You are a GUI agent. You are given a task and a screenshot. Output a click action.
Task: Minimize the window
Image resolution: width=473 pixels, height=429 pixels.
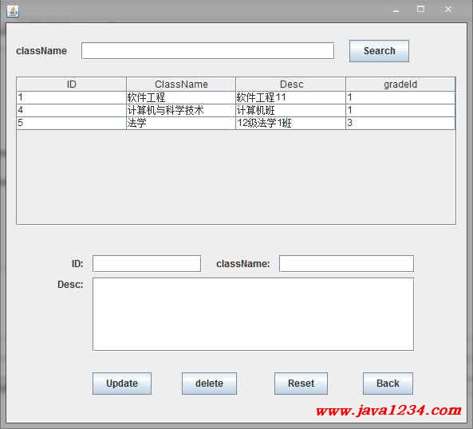[396, 10]
